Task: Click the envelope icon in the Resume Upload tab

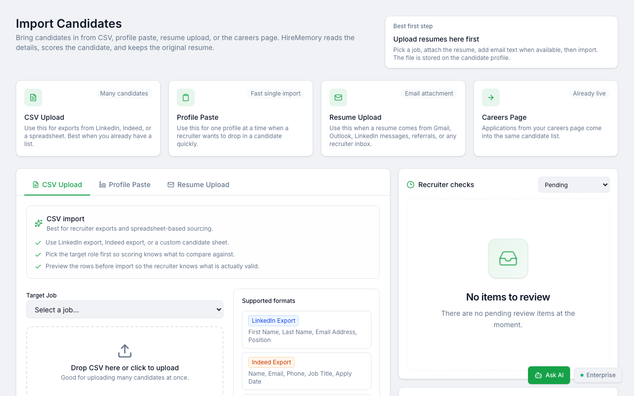Action: pos(171,185)
